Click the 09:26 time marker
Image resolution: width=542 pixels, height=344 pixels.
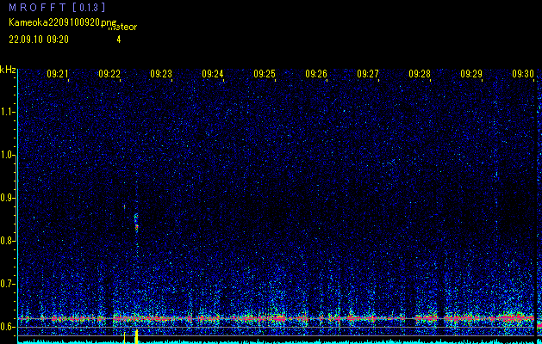point(316,74)
